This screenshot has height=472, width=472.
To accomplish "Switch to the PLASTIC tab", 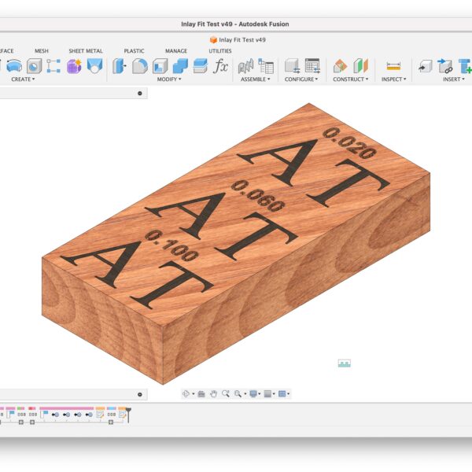I will [x=134, y=51].
